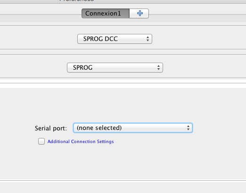
Task: Click the Connexion1 segmented control label
Action: tap(103, 14)
